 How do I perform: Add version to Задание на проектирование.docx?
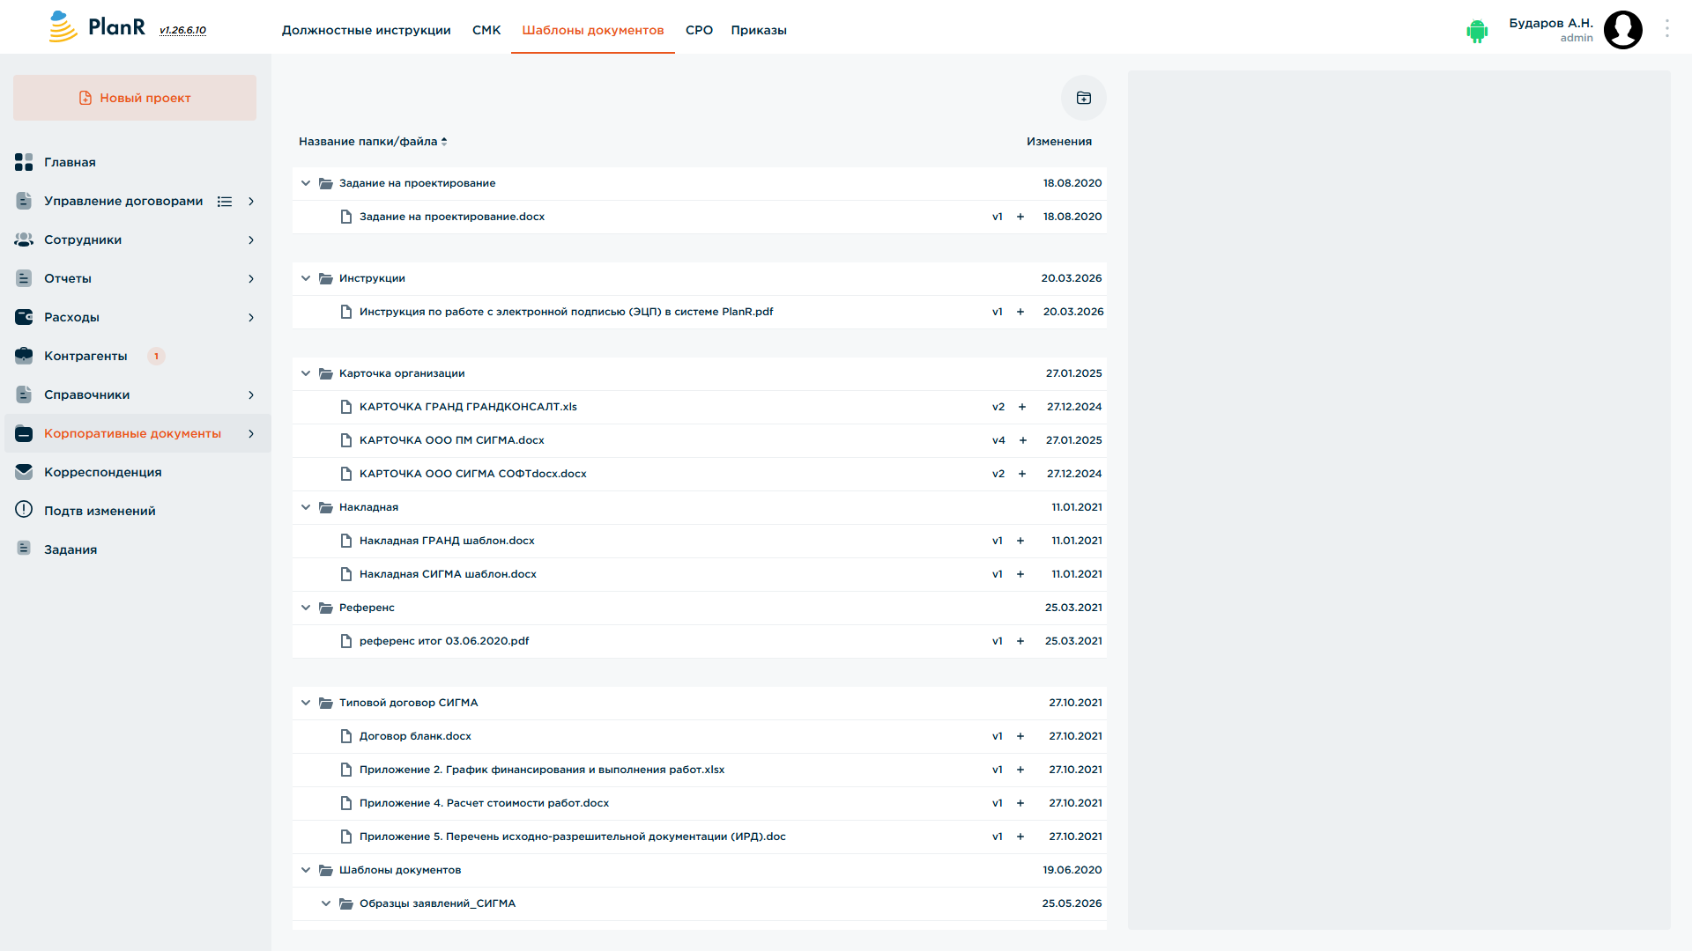click(x=1020, y=217)
